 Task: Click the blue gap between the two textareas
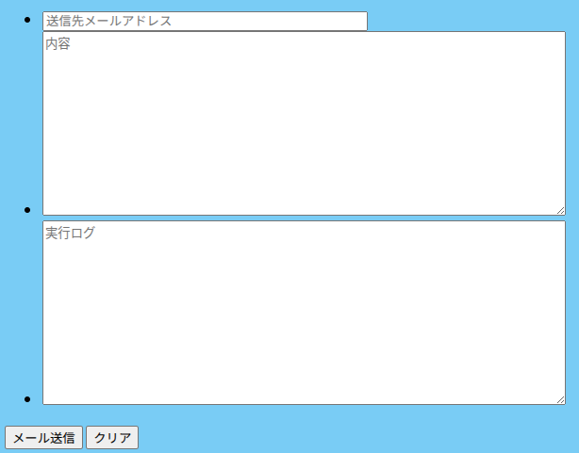304,218
